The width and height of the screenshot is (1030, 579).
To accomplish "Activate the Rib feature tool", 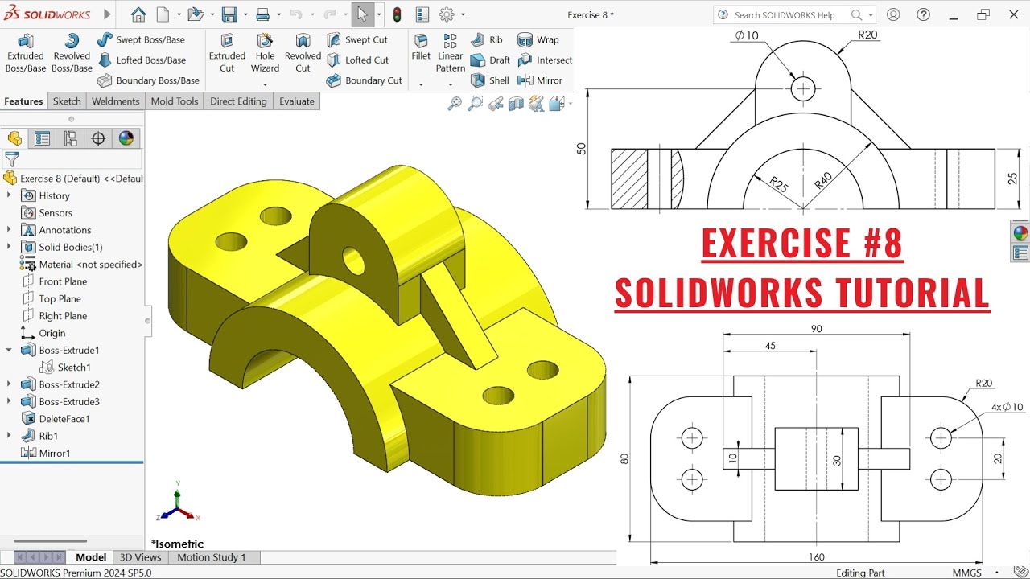I will (x=487, y=39).
